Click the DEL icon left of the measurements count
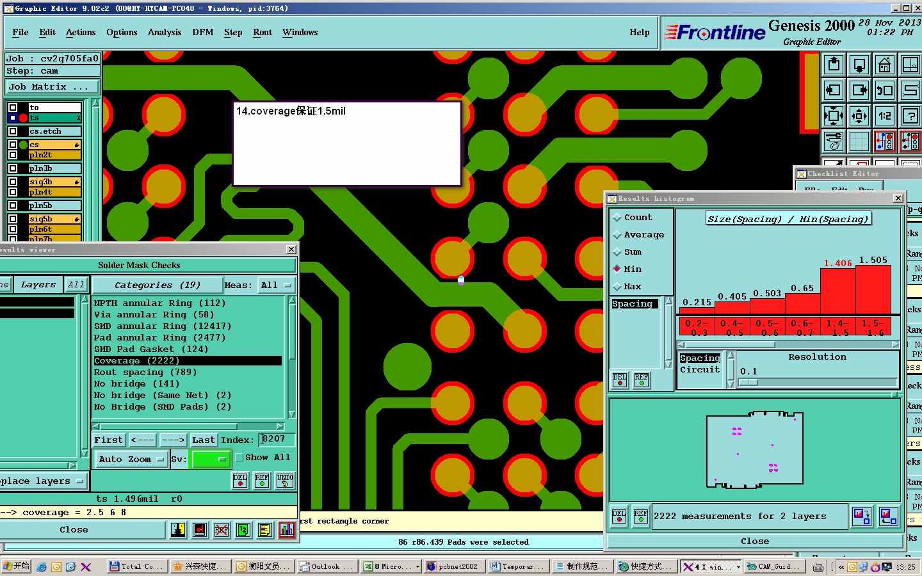922x576 pixels. pos(619,516)
